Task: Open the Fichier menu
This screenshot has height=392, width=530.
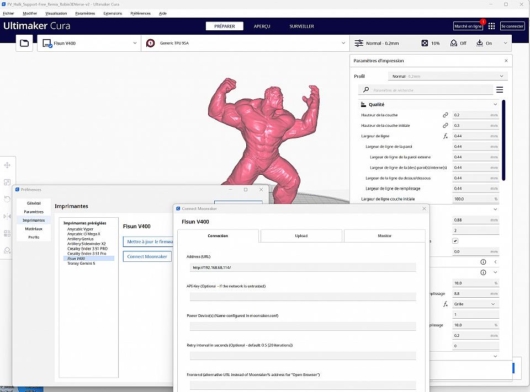Action: click(x=8, y=13)
